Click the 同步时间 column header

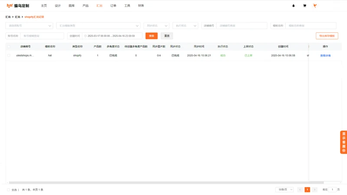(x=199, y=47)
